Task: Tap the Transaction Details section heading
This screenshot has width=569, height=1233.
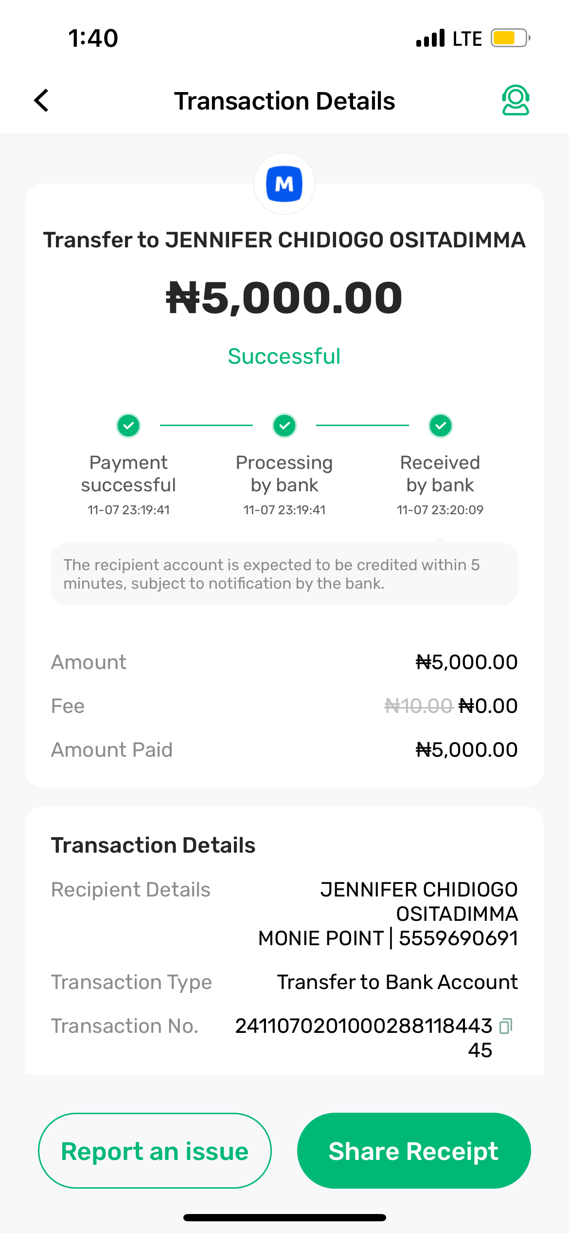Action: [153, 845]
